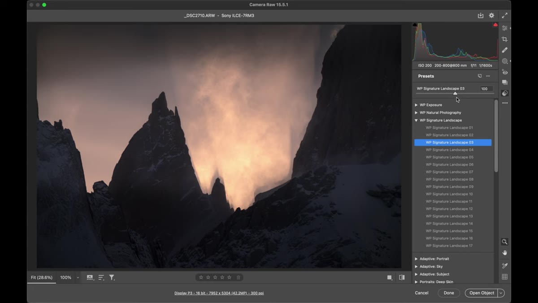Click the histogram graph
The image size is (538, 303).
click(x=455, y=41)
